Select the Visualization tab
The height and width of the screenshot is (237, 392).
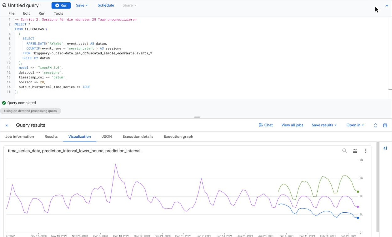point(80,136)
